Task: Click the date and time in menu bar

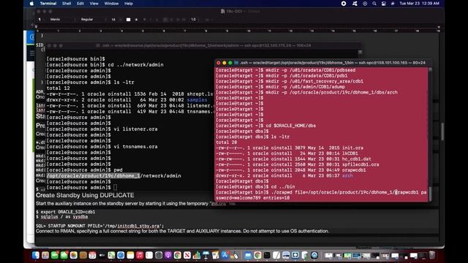Action: tap(419, 4)
